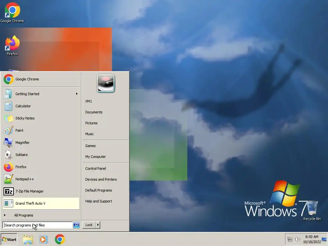Open Default Programs
The image size is (328, 246).
coord(99,190)
